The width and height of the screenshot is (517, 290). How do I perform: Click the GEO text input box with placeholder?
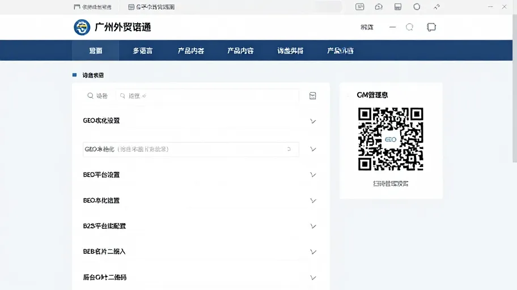click(191, 150)
